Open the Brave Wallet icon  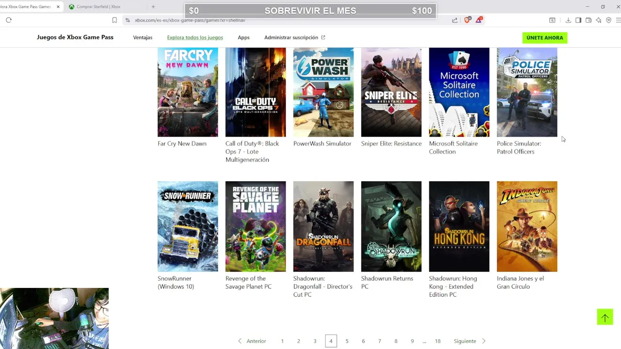588,20
